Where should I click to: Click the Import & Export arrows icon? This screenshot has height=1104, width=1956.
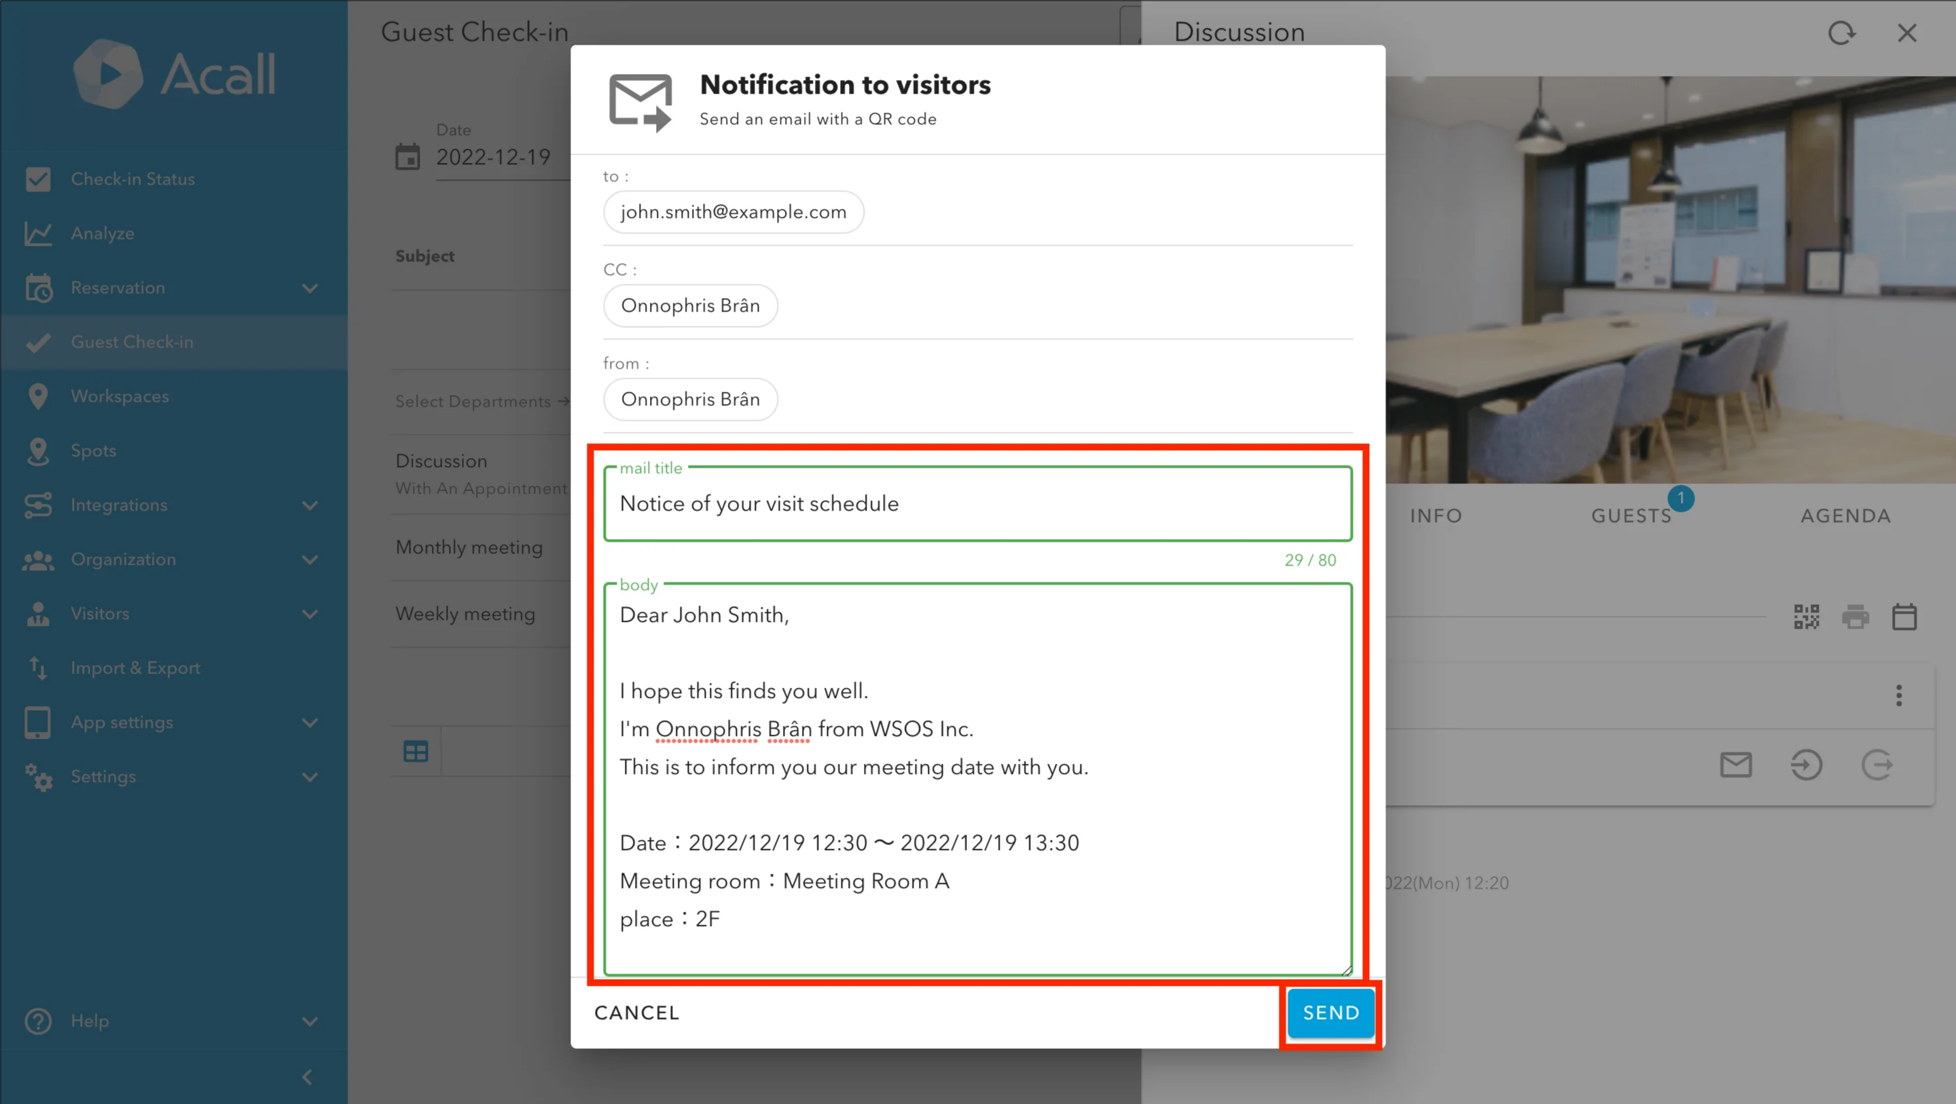click(x=38, y=668)
